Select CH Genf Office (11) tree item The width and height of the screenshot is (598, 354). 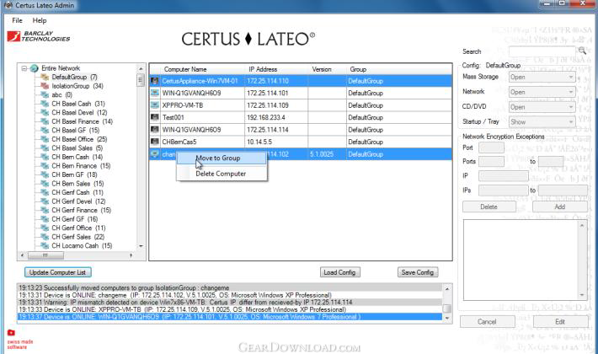click(78, 228)
